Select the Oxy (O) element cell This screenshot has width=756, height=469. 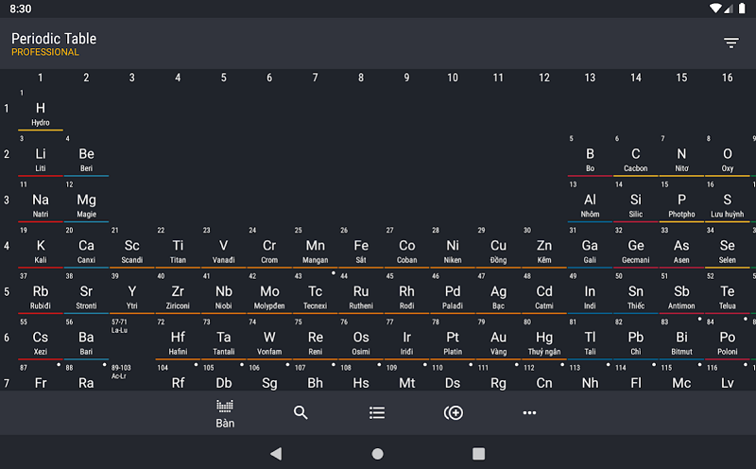[727, 155]
